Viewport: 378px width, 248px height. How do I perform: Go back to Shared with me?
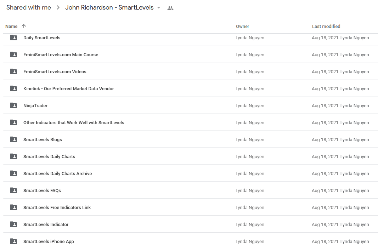[x=29, y=7]
